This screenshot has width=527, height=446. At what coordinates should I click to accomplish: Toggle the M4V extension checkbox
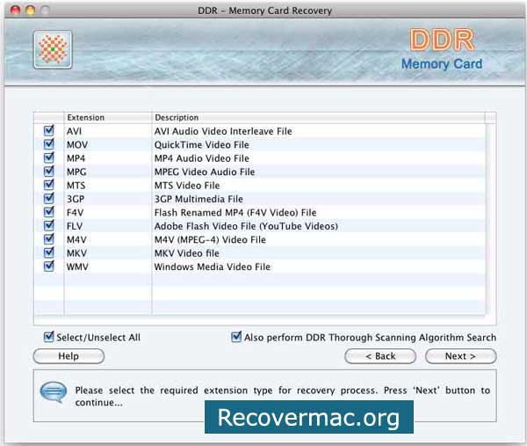(x=49, y=238)
